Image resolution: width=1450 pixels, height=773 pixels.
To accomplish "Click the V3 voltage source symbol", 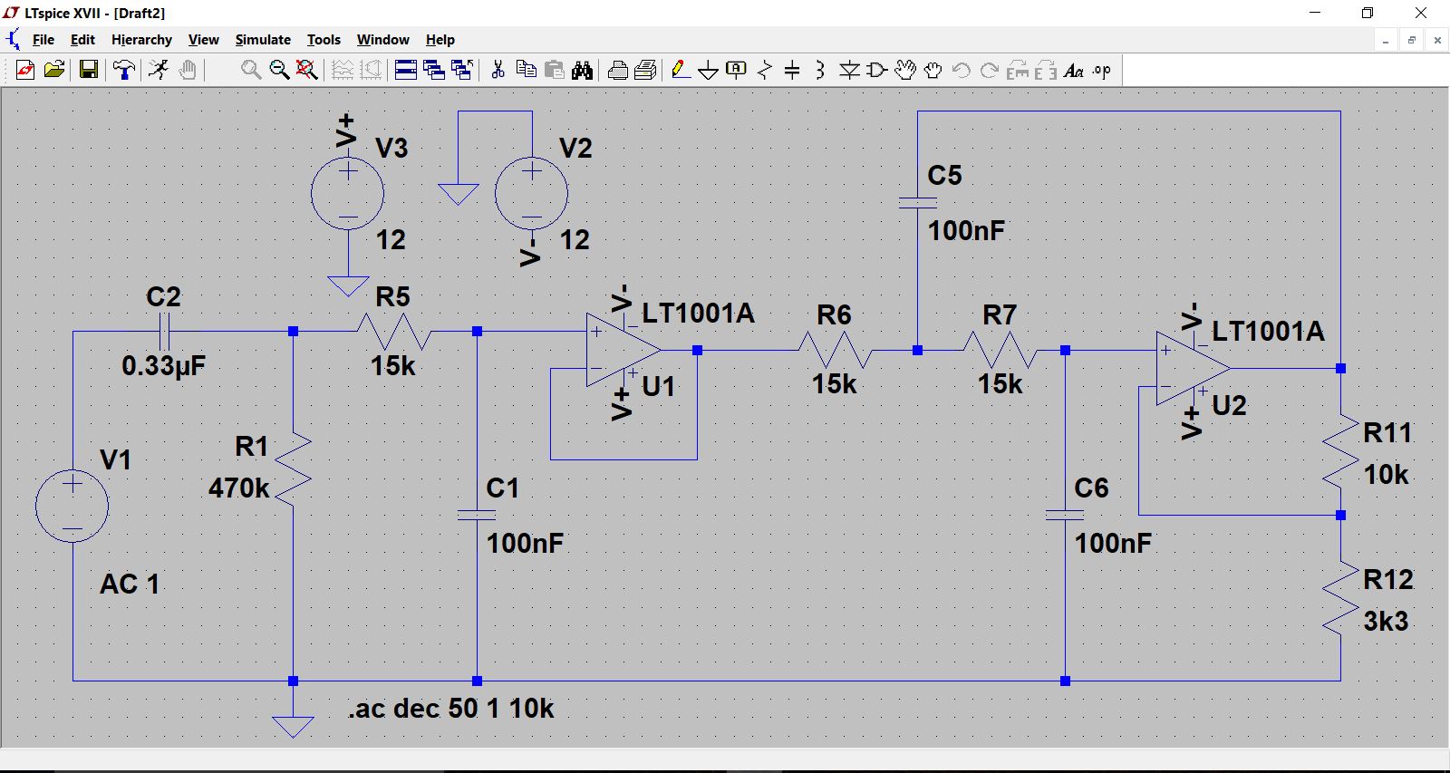I will coord(348,193).
